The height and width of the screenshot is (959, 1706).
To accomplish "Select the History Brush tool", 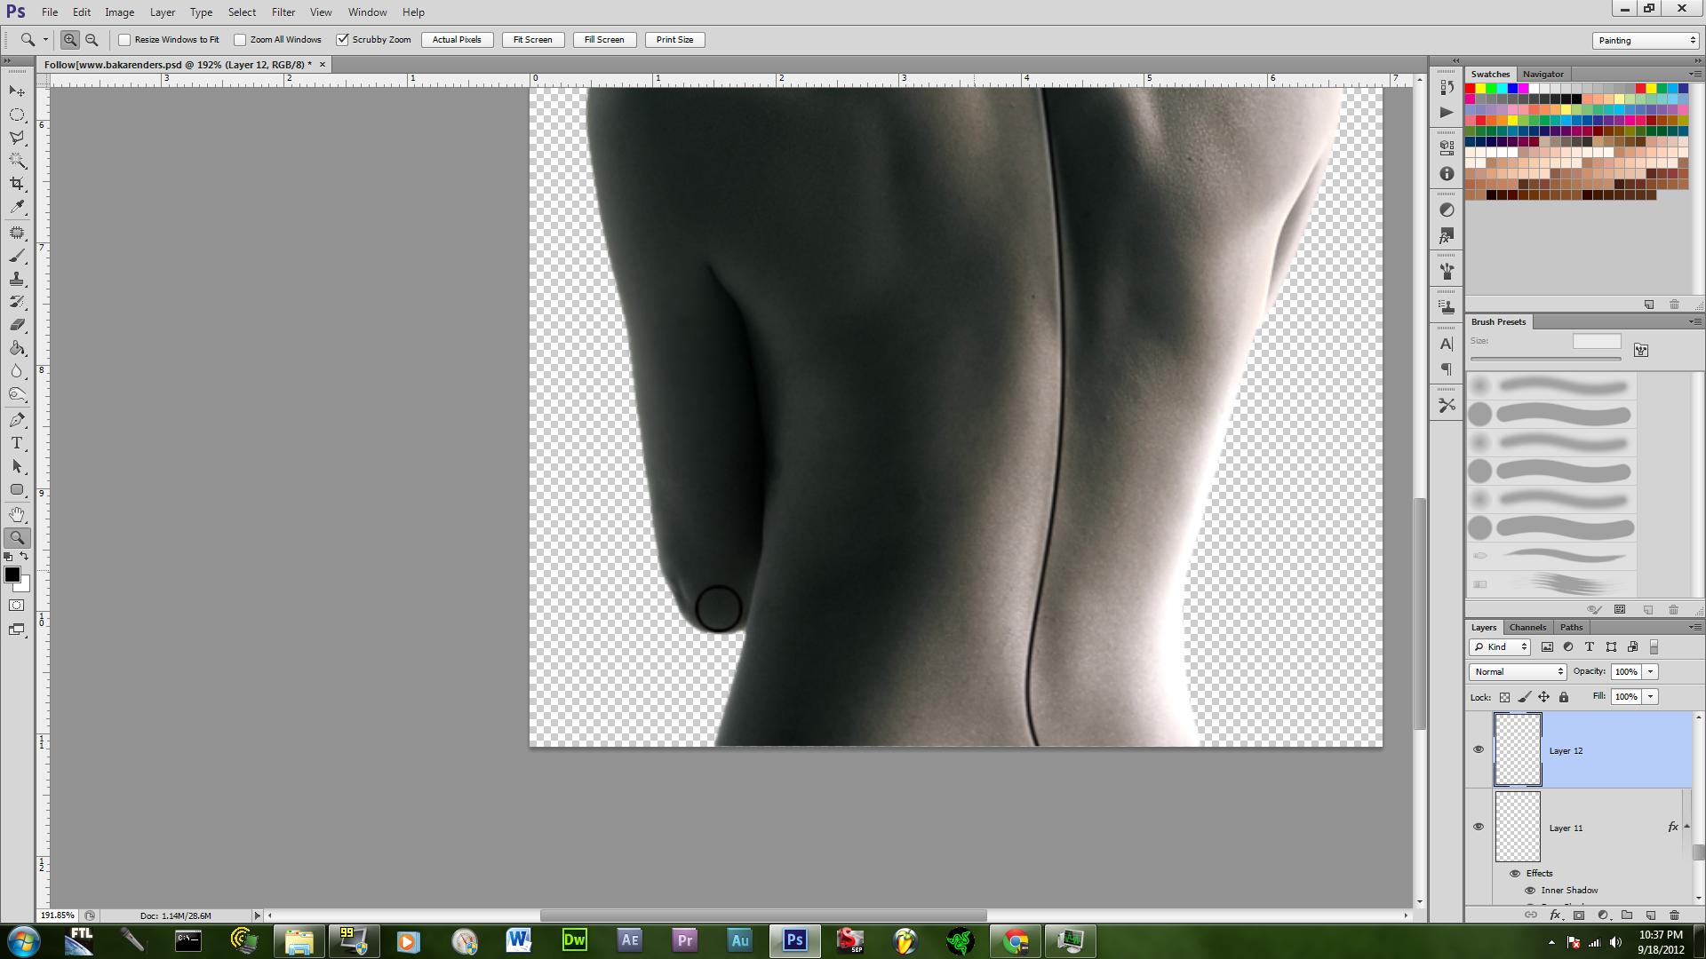I will coord(17,302).
